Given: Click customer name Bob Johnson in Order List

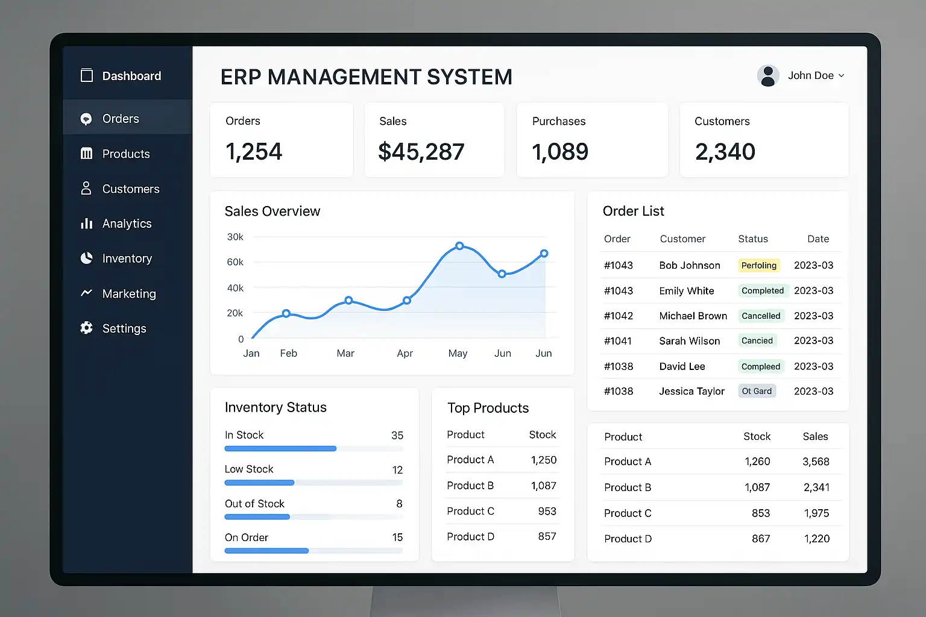Looking at the screenshot, I should 690,265.
